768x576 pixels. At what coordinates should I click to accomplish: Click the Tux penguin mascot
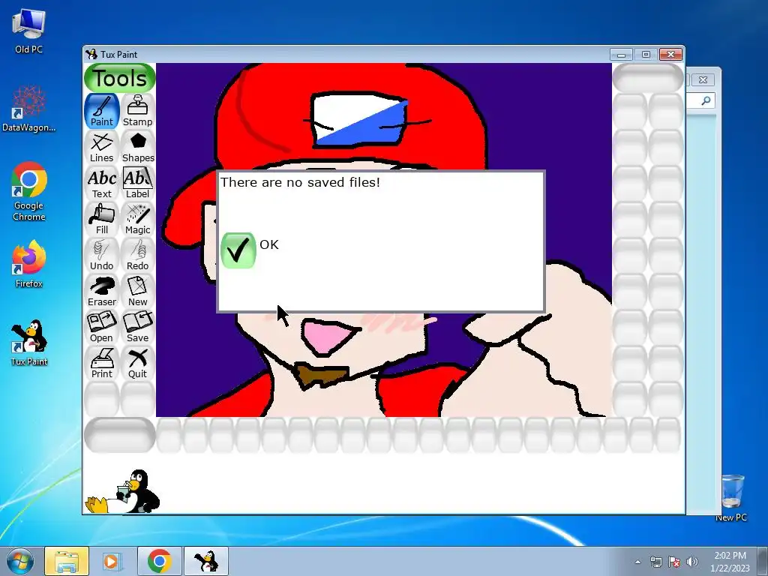click(124, 492)
